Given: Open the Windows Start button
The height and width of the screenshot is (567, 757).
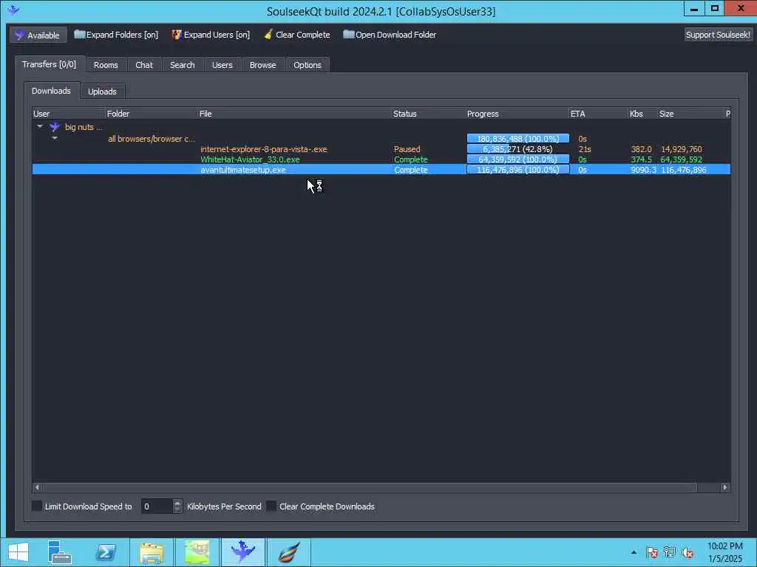Looking at the screenshot, I should [18, 552].
